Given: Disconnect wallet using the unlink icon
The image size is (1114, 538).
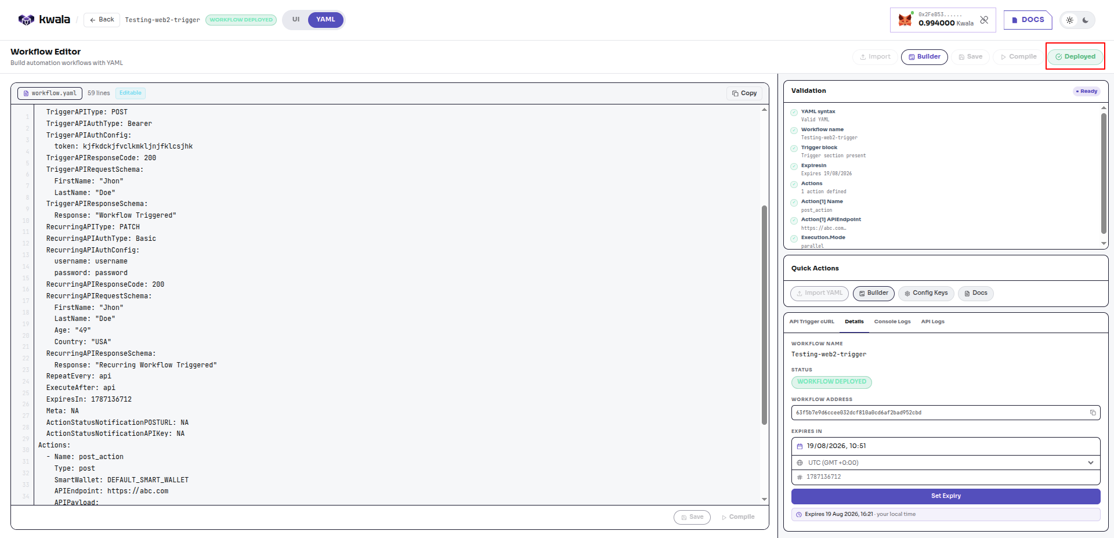Looking at the screenshot, I should click(x=984, y=20).
